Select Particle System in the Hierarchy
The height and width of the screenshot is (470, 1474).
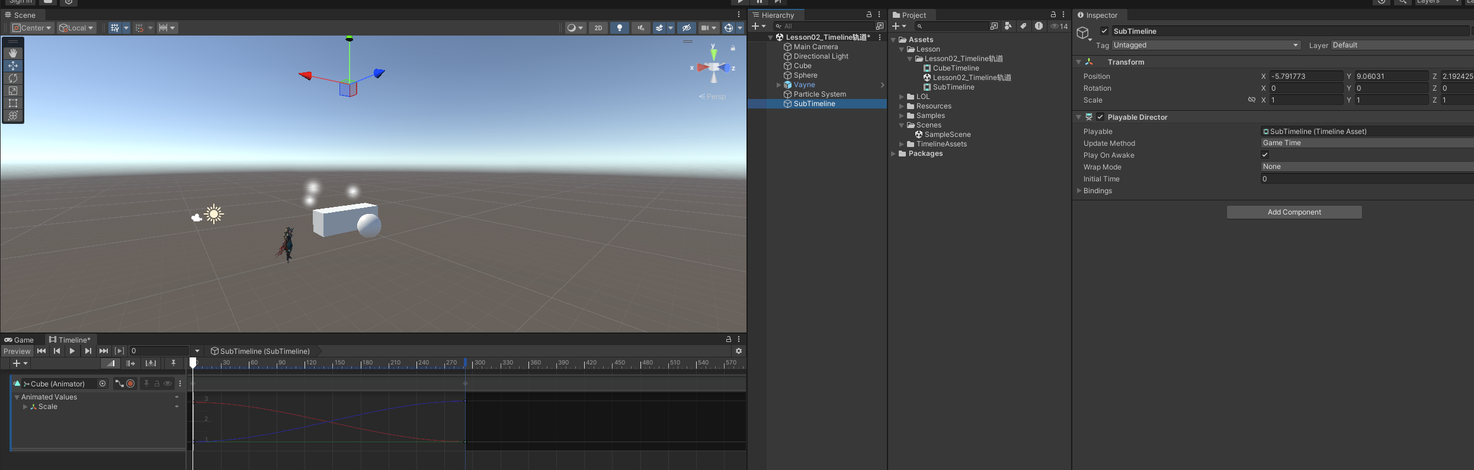pyautogui.click(x=819, y=94)
